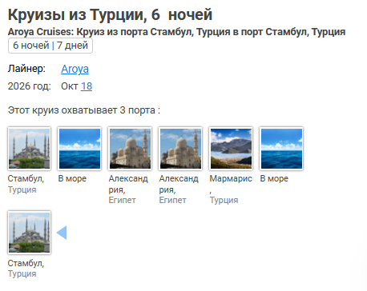The image size is (367, 291).
Task: Select the October 18 departure date
Action: tap(87, 86)
